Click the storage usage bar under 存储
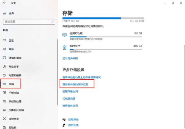This screenshot has width=185, height=129. coord(103,18)
